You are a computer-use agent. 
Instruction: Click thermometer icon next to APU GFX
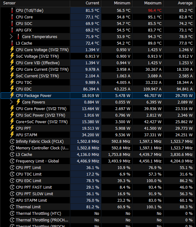12,30
